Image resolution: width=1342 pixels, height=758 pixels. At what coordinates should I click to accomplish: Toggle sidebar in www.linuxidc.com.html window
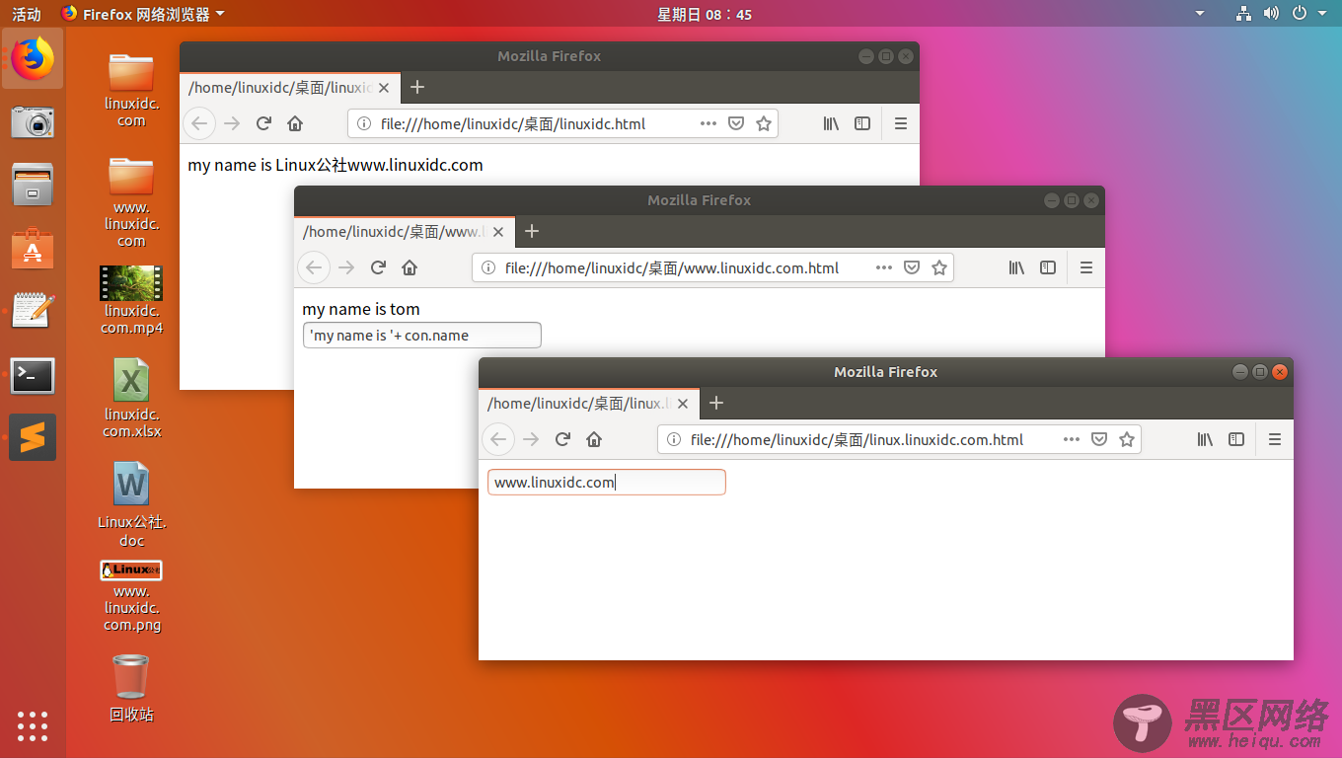pos(1048,267)
